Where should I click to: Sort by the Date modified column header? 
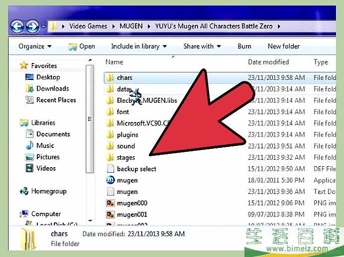pos(268,62)
